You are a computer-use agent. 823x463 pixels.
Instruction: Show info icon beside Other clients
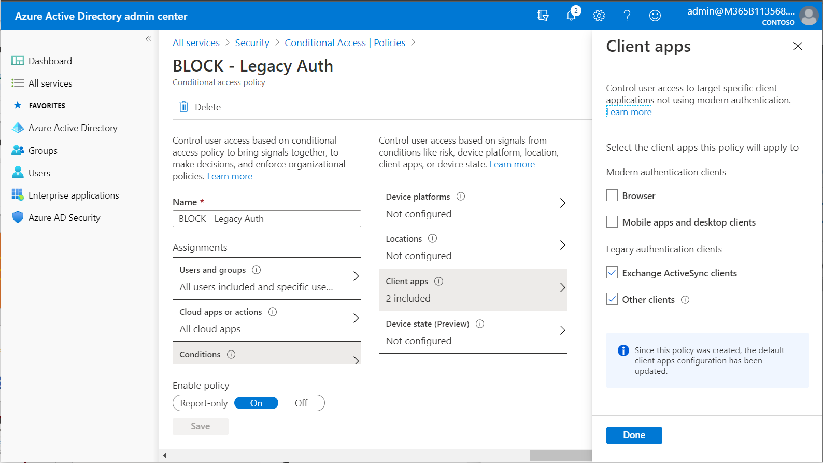click(x=685, y=300)
